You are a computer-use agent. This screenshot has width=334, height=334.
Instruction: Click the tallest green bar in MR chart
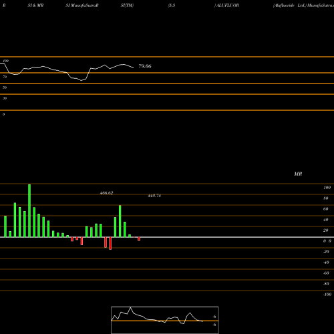click(29, 210)
